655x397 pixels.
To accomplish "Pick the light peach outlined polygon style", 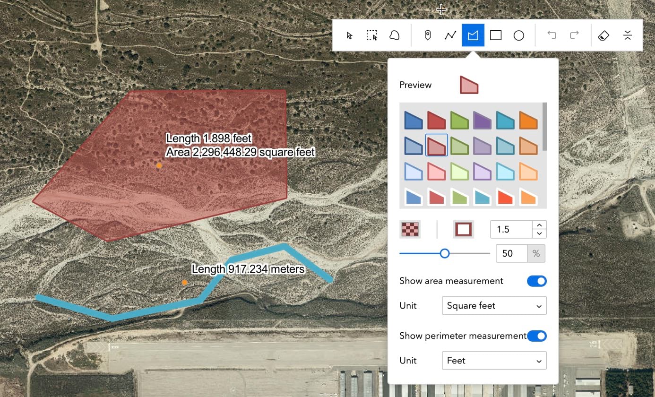I will (x=528, y=171).
